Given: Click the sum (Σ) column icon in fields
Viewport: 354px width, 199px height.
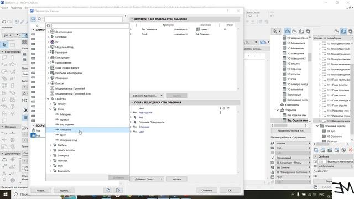Looking at the screenshot, I should click(224, 108).
